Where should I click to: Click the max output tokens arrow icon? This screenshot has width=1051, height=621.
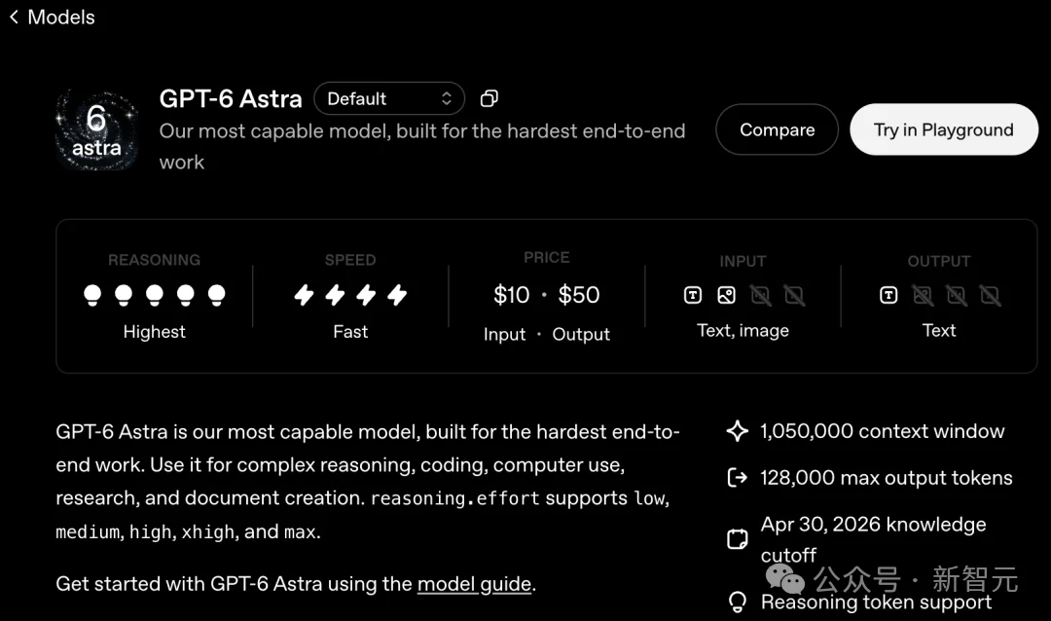[x=738, y=478]
